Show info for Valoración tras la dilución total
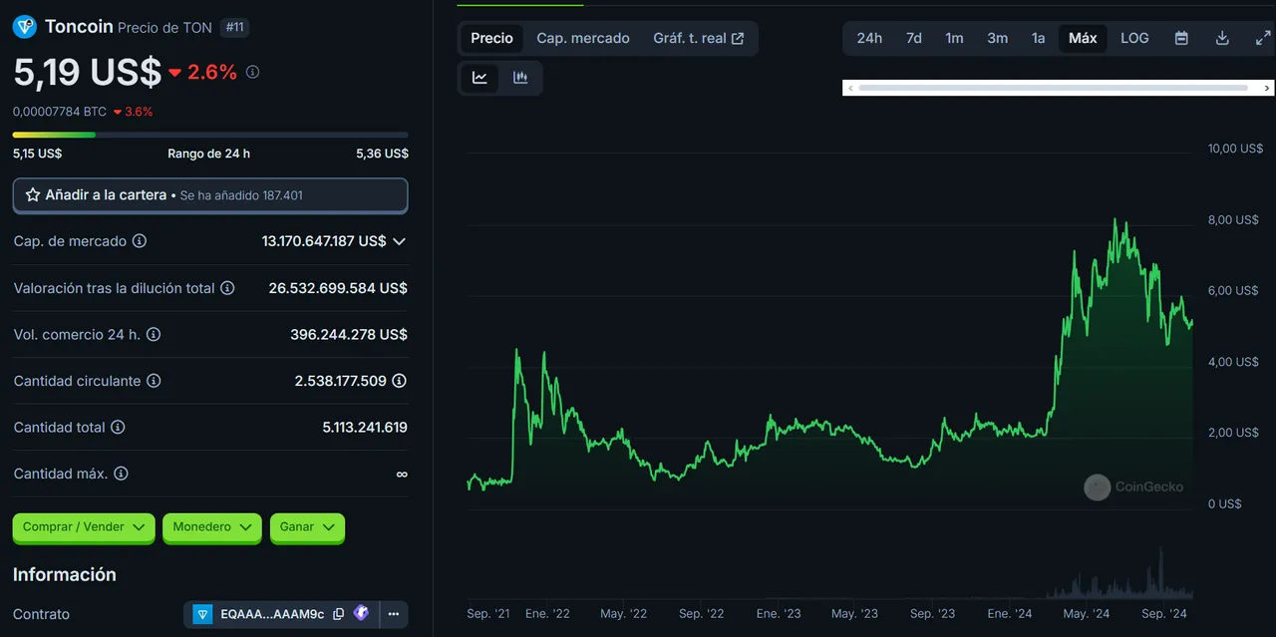 [227, 288]
